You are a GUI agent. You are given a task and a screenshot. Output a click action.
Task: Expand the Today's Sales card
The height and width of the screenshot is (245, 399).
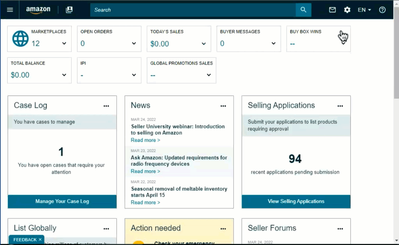point(203,44)
